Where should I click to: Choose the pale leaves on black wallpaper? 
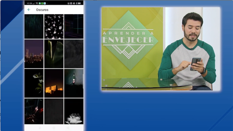pyautogui.click(x=34, y=83)
